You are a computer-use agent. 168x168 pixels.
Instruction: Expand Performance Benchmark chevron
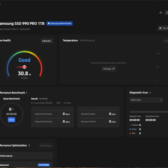click(x=27, y=93)
